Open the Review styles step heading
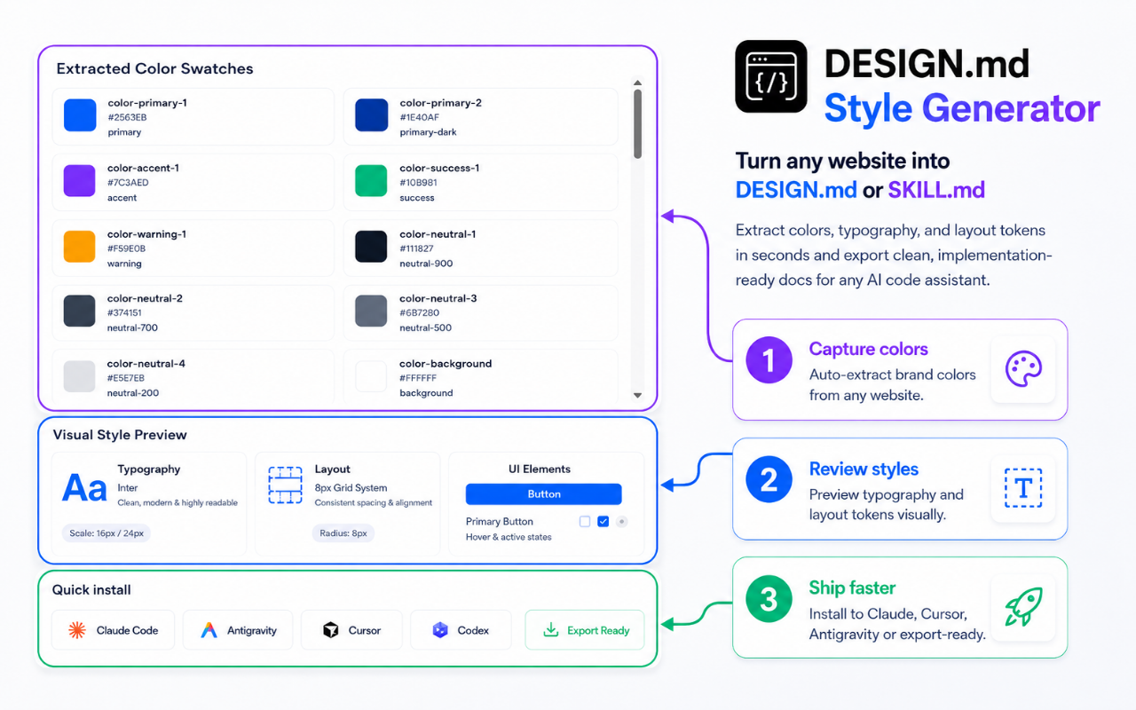 tap(864, 469)
